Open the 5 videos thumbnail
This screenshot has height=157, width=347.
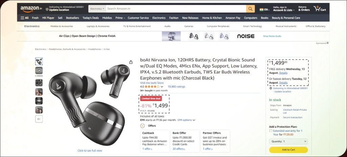coord(39,70)
